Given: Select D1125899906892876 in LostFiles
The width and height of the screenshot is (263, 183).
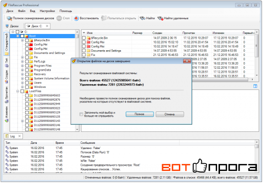Looking at the screenshot, I should pyautogui.click(x=47, y=100).
